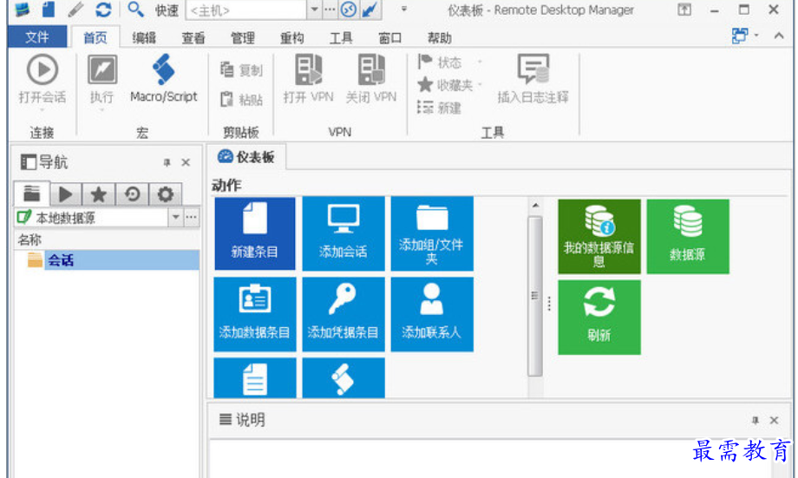Click the window layout icon at ribbon right

pos(740,36)
